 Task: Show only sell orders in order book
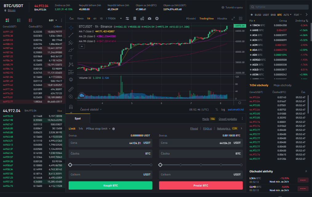(30, 20)
